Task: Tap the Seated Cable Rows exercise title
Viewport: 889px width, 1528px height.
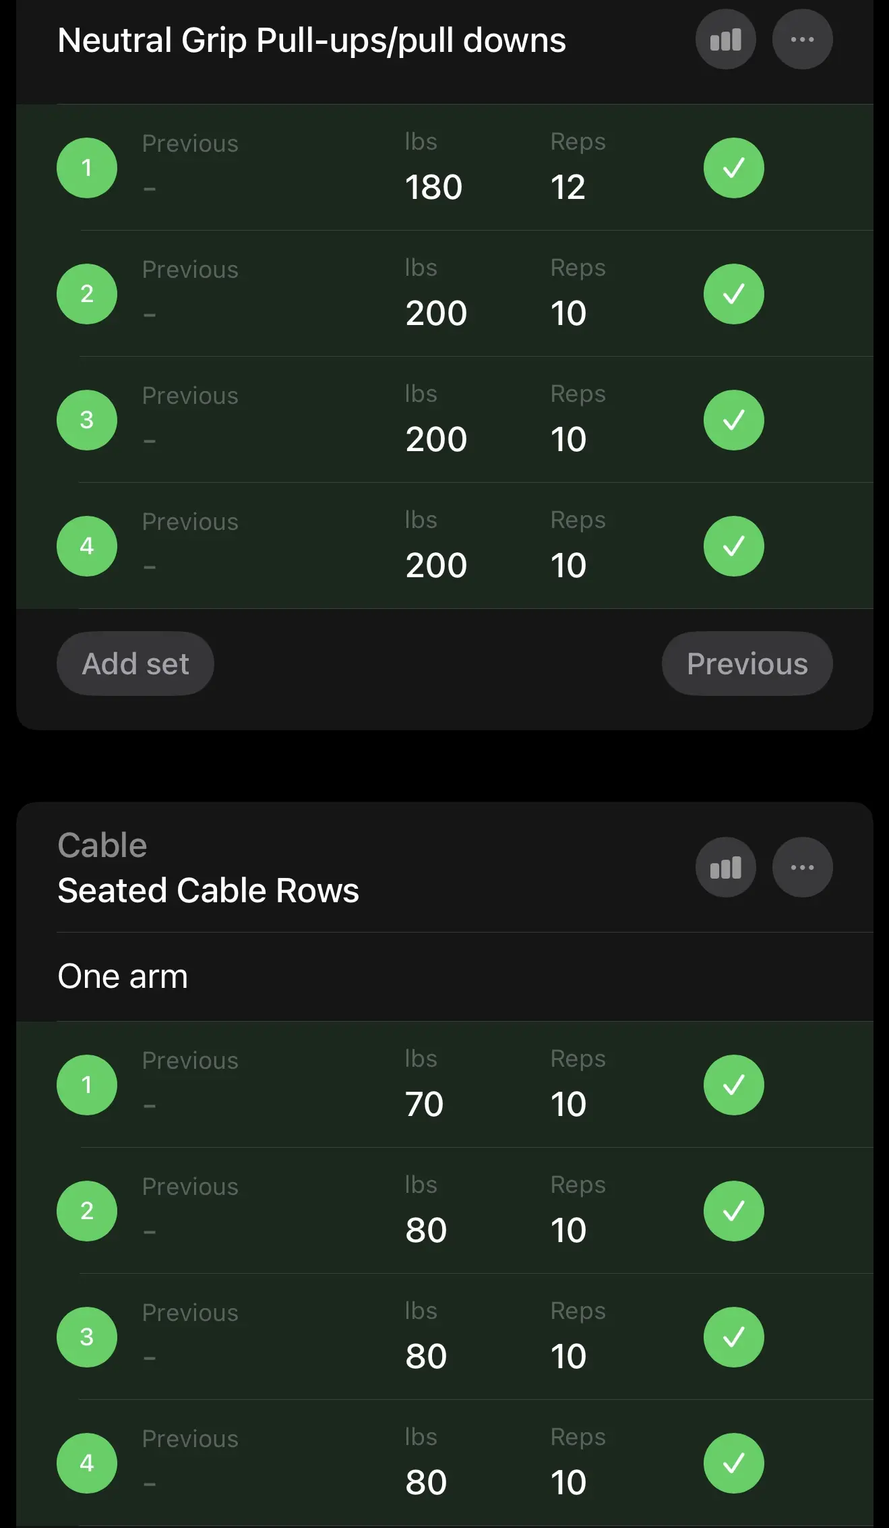Action: [208, 890]
